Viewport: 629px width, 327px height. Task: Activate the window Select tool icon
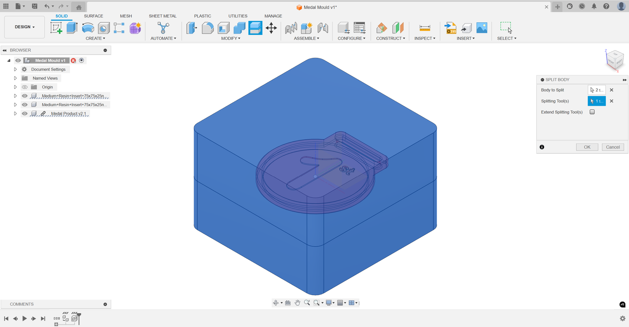pyautogui.click(x=506, y=28)
